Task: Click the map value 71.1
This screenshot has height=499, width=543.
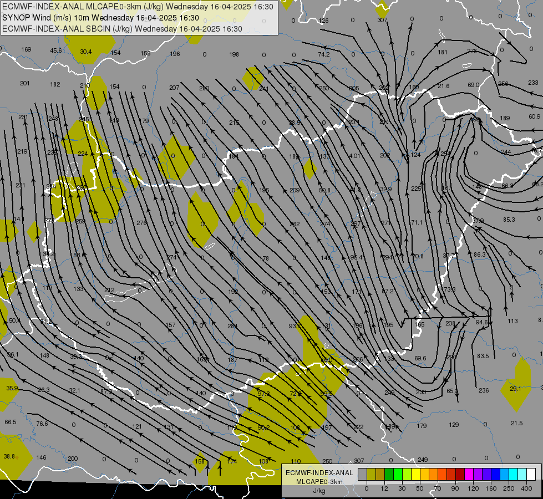Action: coord(417,222)
